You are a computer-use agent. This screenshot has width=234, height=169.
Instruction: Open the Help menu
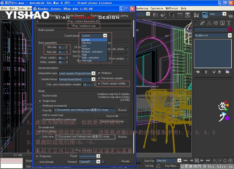pos(184,8)
